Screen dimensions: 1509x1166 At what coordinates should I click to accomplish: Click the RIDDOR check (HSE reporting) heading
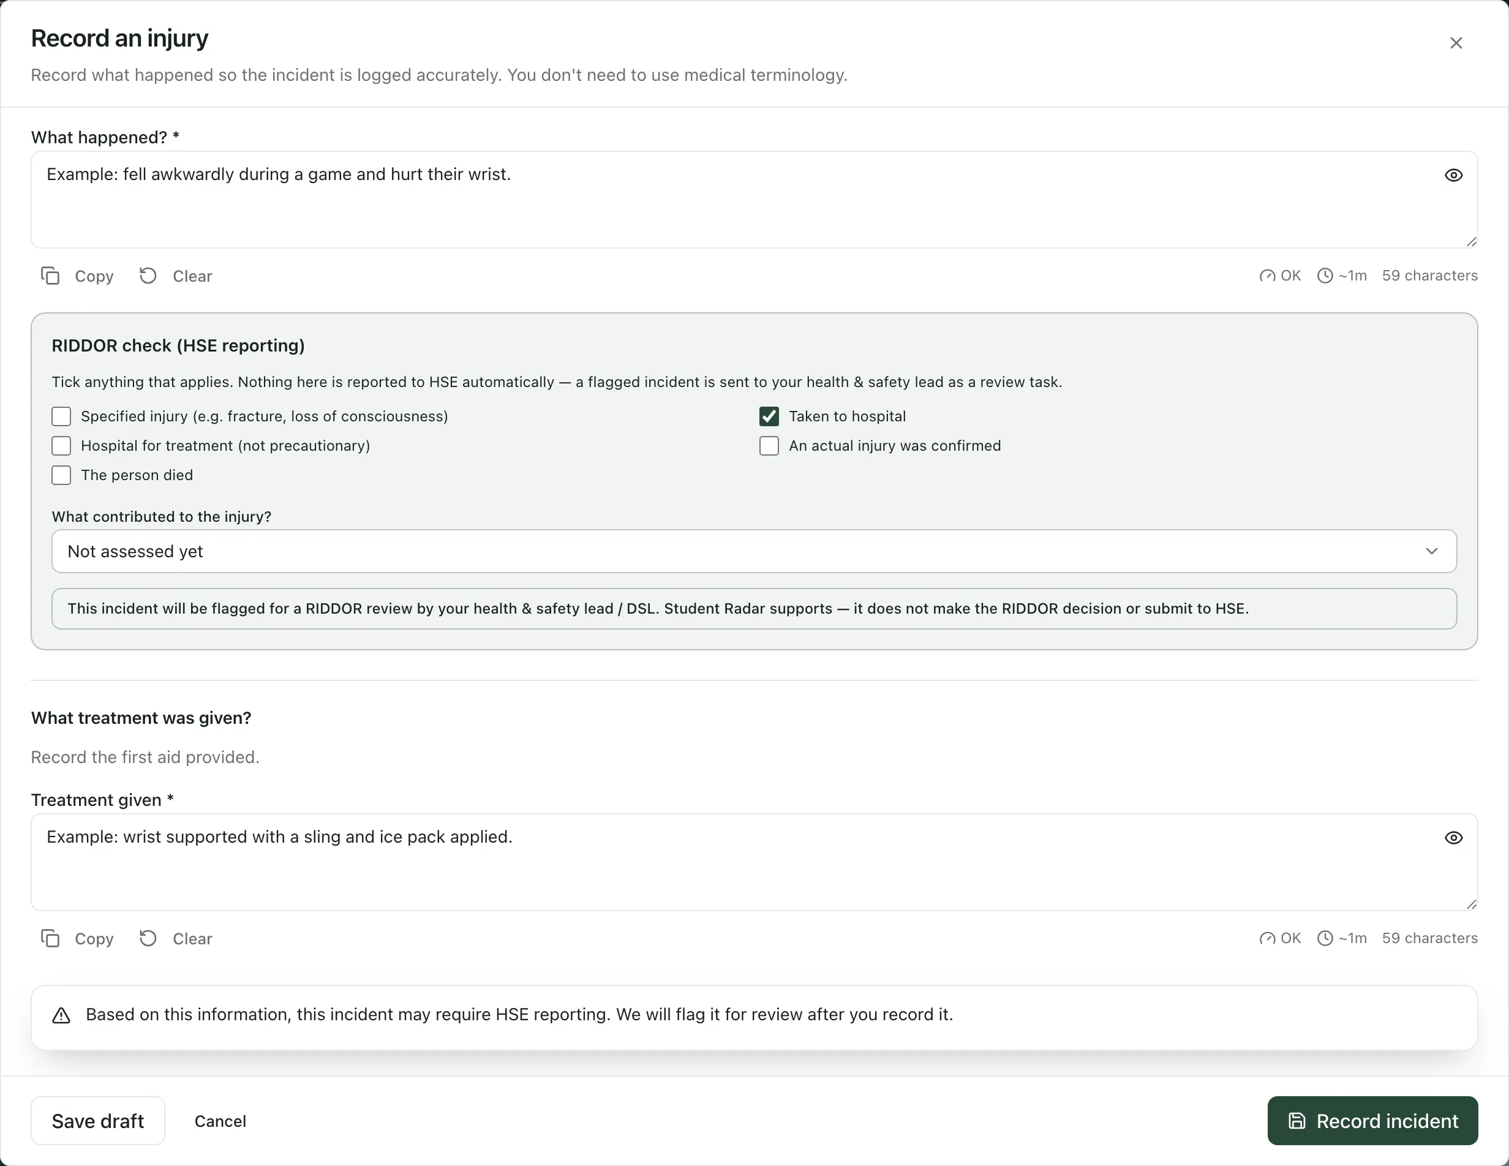(x=178, y=345)
